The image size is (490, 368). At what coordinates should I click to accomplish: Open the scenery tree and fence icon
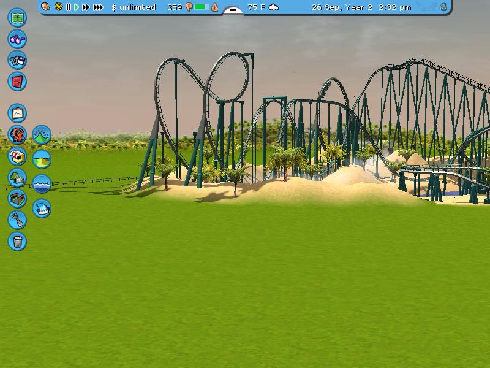(x=17, y=177)
